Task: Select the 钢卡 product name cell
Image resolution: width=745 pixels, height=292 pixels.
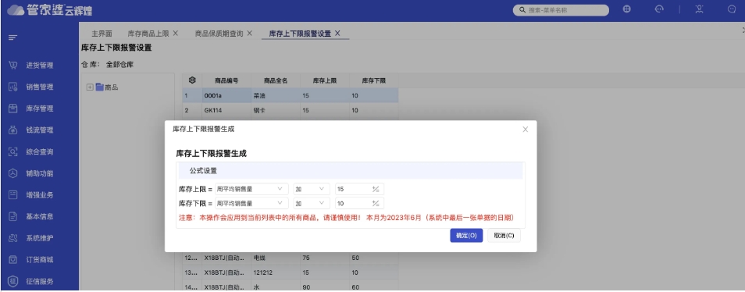Action: pyautogui.click(x=276, y=110)
